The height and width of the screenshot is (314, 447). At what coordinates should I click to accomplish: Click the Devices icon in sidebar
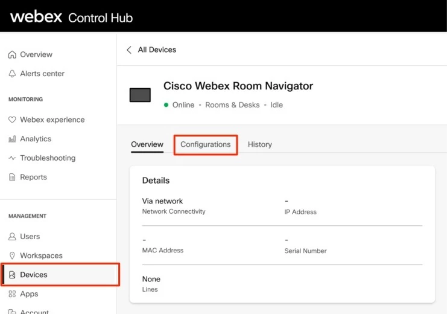click(12, 275)
